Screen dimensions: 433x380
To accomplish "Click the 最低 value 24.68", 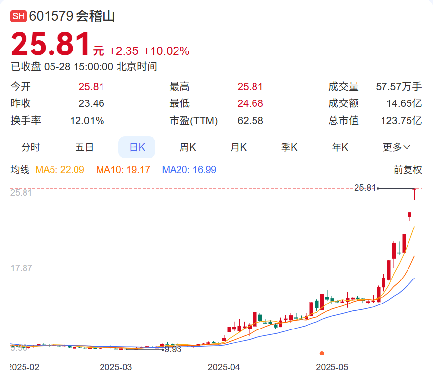I will pyautogui.click(x=250, y=103).
